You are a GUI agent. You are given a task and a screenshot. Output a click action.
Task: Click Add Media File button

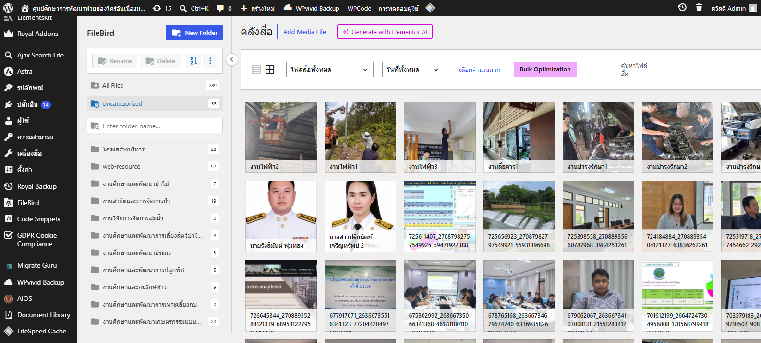304,32
